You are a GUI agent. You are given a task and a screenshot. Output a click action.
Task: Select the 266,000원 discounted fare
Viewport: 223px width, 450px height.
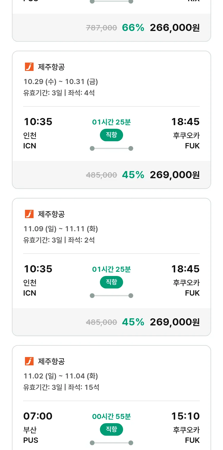[x=175, y=28]
